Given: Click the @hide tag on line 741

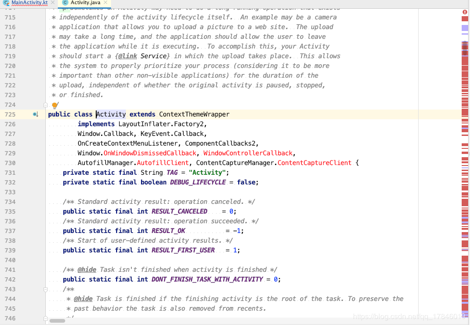Looking at the screenshot, I should [87, 270].
